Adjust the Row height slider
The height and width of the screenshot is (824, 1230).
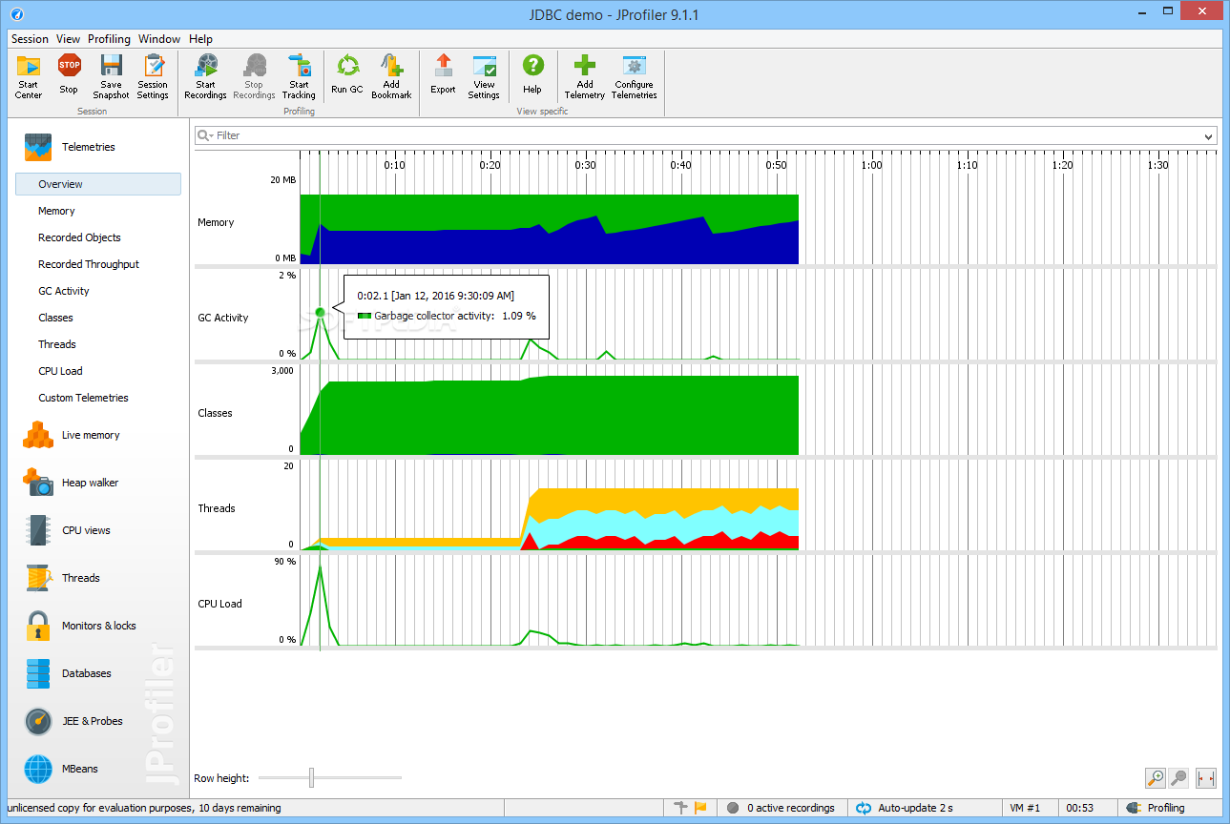pyautogui.click(x=311, y=778)
